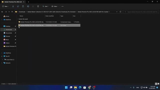Image resolution: width=160 pixels, height=90 pixels.
Task: Add a new File Explorer tab
Action: point(28,2)
